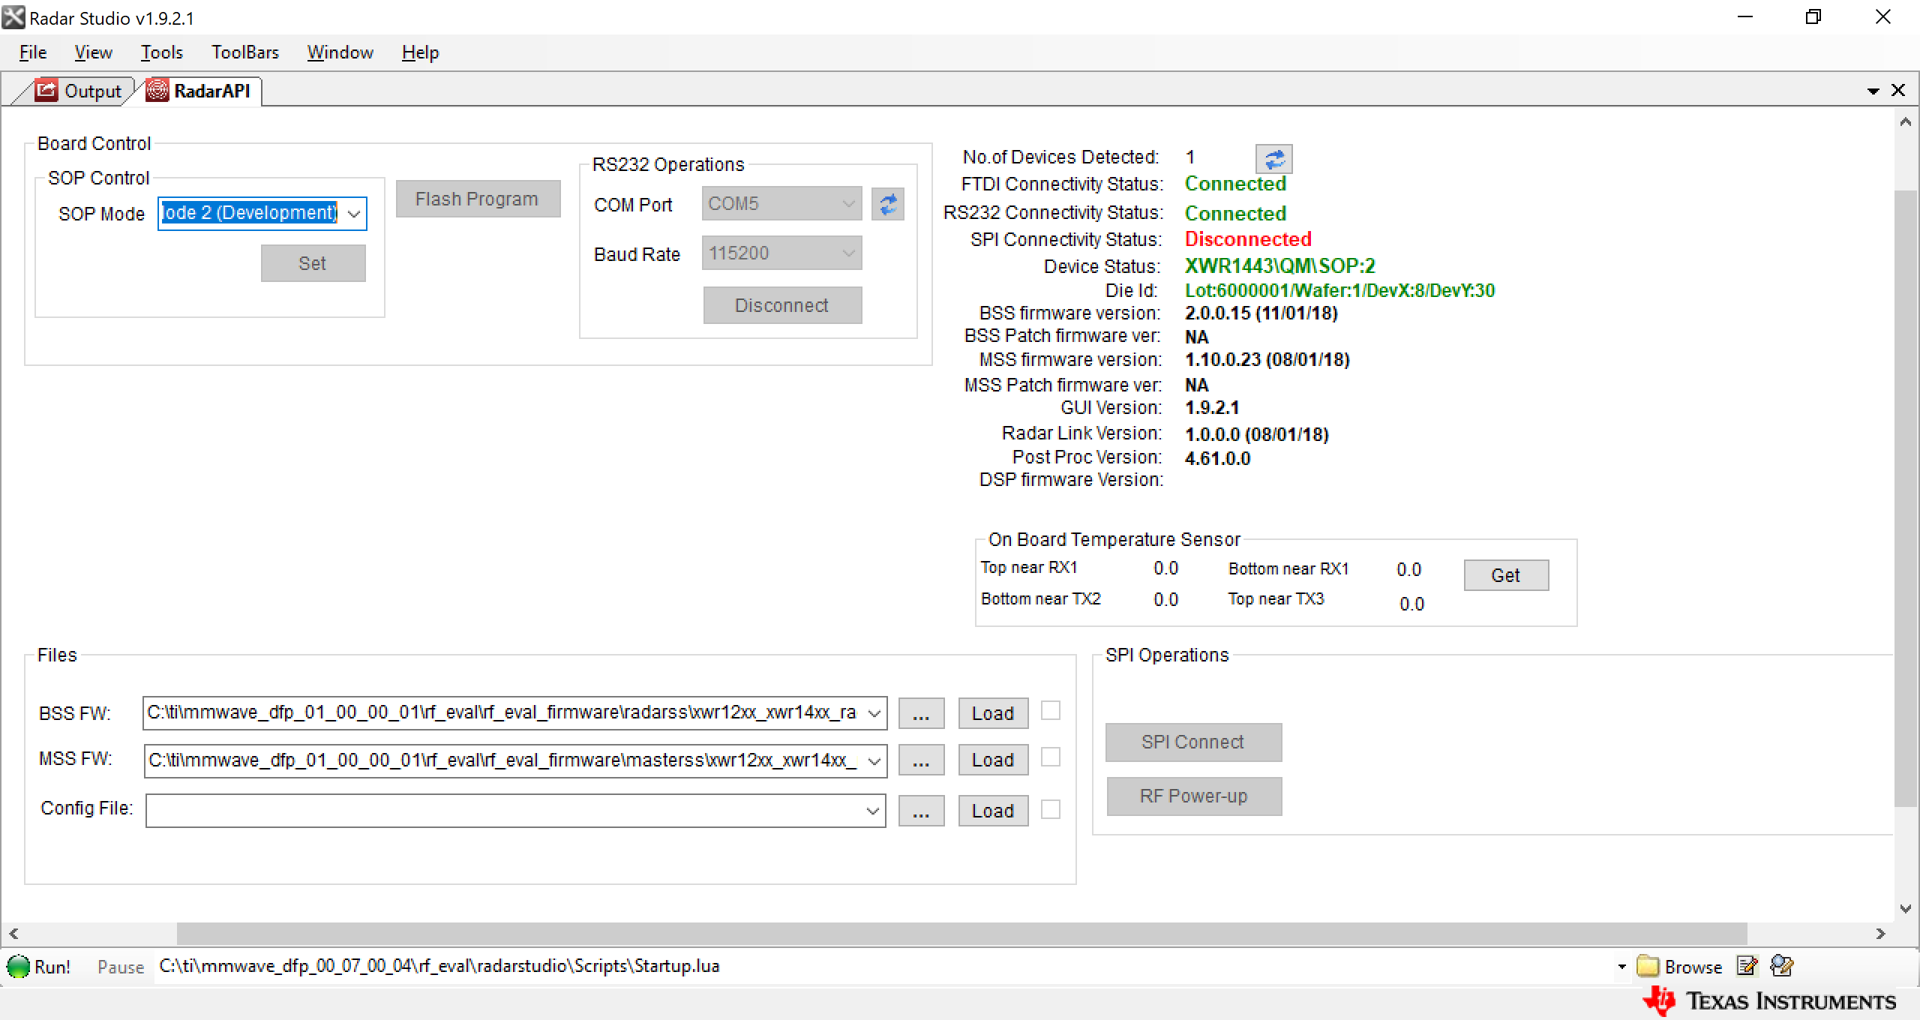Open the File menu
Screen dimensions: 1920x1020
point(33,52)
